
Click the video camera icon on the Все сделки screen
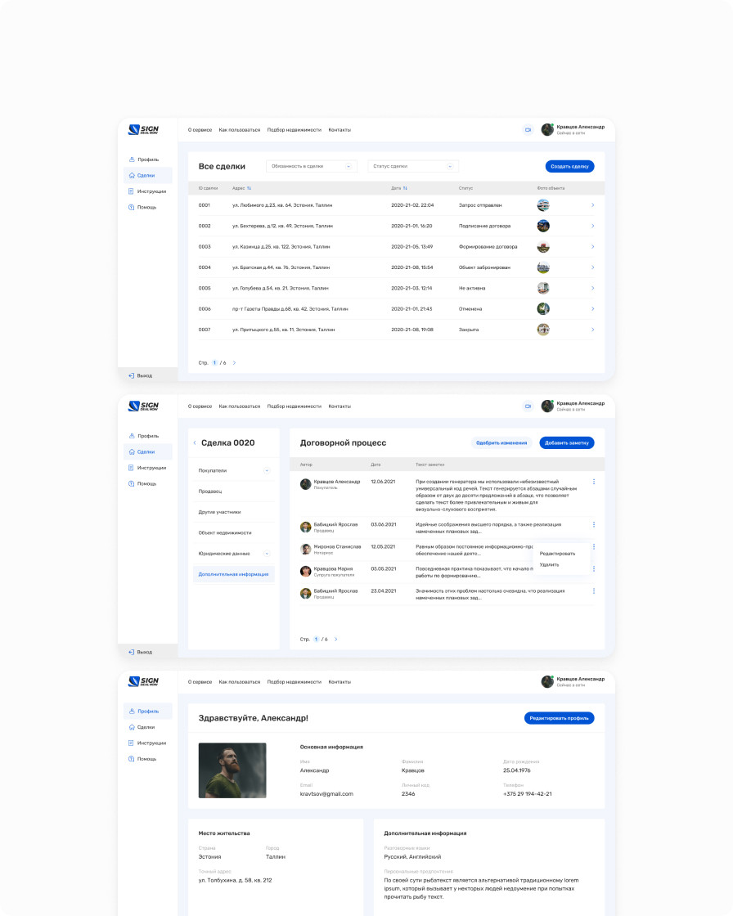528,130
